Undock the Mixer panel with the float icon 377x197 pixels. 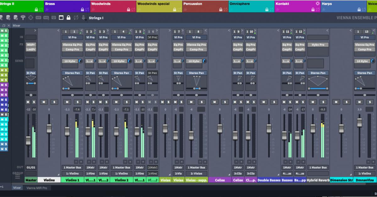[3, 26]
